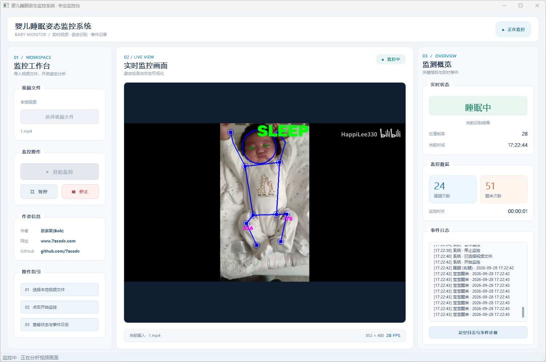Image resolution: width=546 pixels, height=362 pixels.
Task: Click the 醒来次数 counter card
Action: click(504, 189)
